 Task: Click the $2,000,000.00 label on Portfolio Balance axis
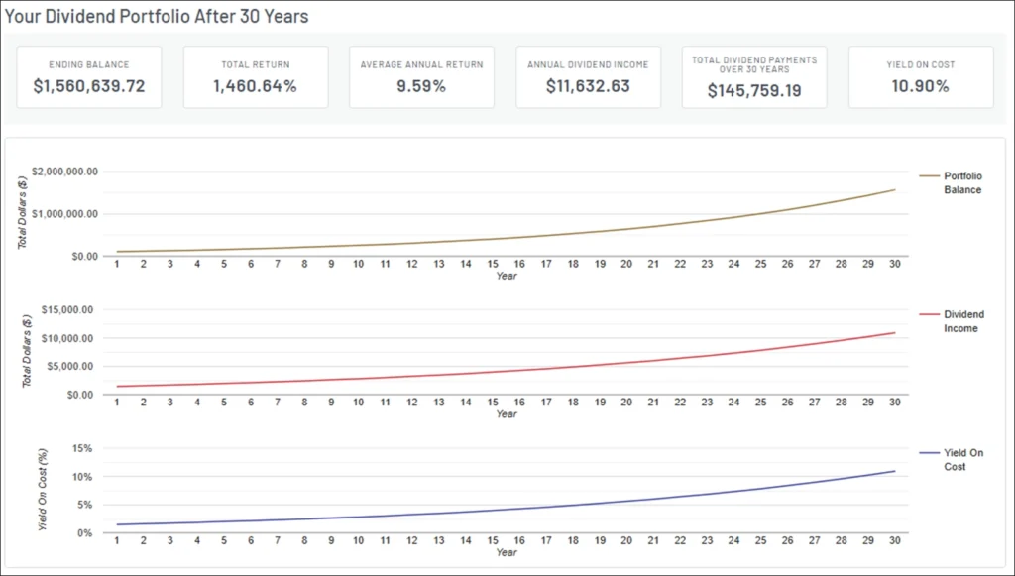[x=65, y=172]
